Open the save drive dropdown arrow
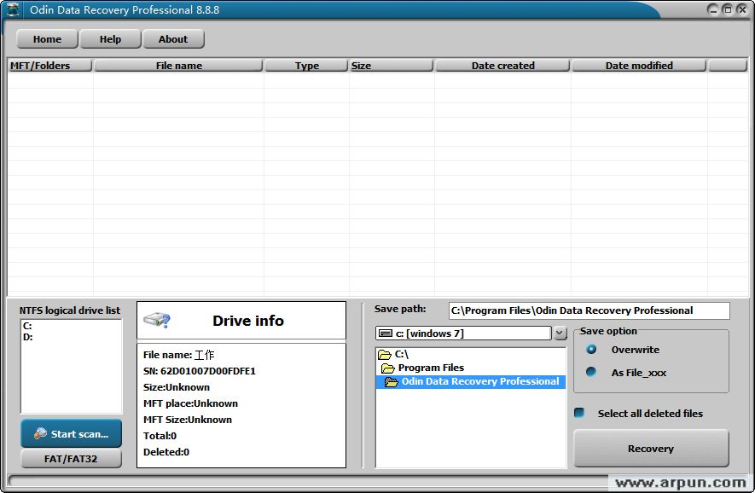Image resolution: width=755 pixels, height=493 pixels. tap(560, 333)
